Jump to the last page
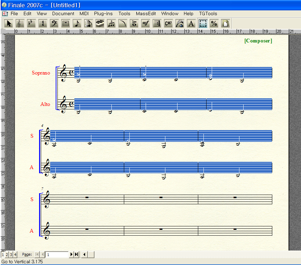301x265 pixels. [76, 255]
